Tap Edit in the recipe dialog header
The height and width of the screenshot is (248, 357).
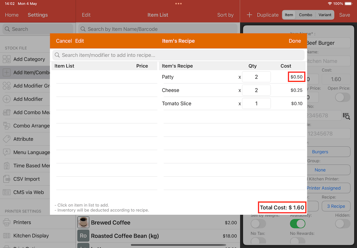coord(80,41)
